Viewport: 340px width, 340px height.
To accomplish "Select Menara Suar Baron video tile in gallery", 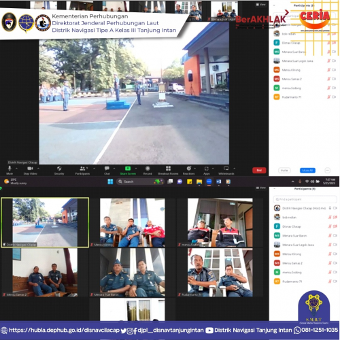I will pyautogui.click(x=133, y=273).
